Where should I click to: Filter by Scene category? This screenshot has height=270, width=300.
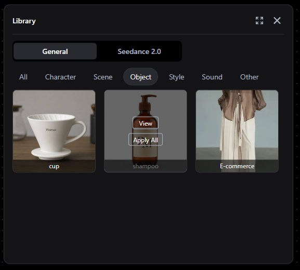tap(103, 77)
